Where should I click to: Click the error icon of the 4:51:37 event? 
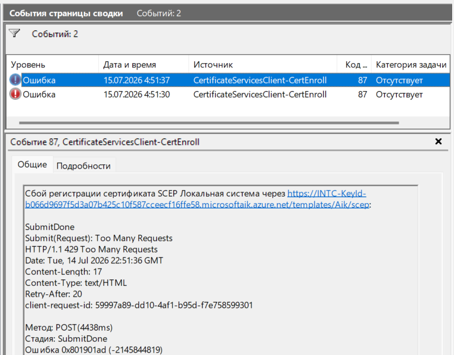pos(15,80)
